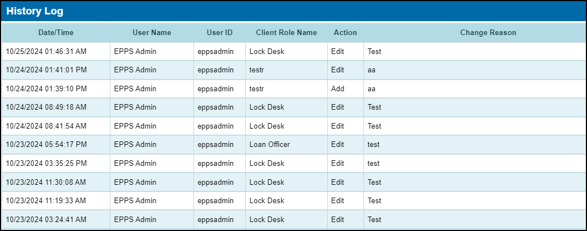Select the 10/23/2024 11:19:33 AM row
This screenshot has width=587, height=231.
(x=293, y=201)
